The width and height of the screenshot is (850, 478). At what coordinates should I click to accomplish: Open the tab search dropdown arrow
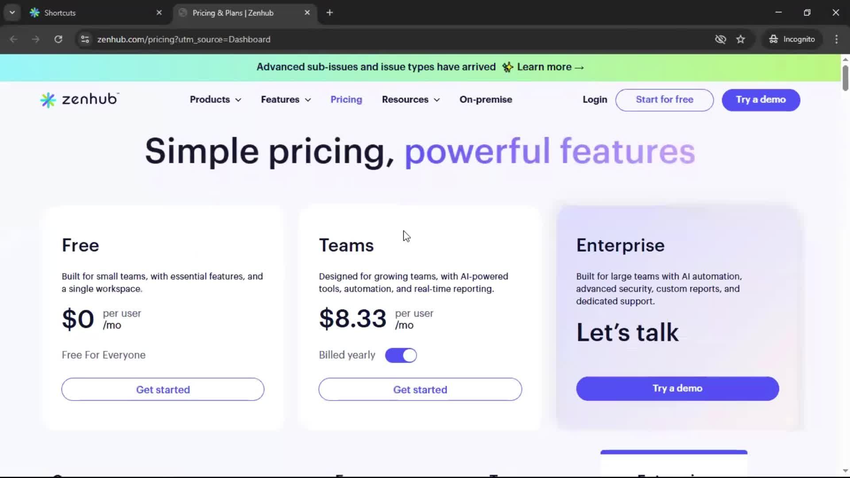(x=12, y=13)
